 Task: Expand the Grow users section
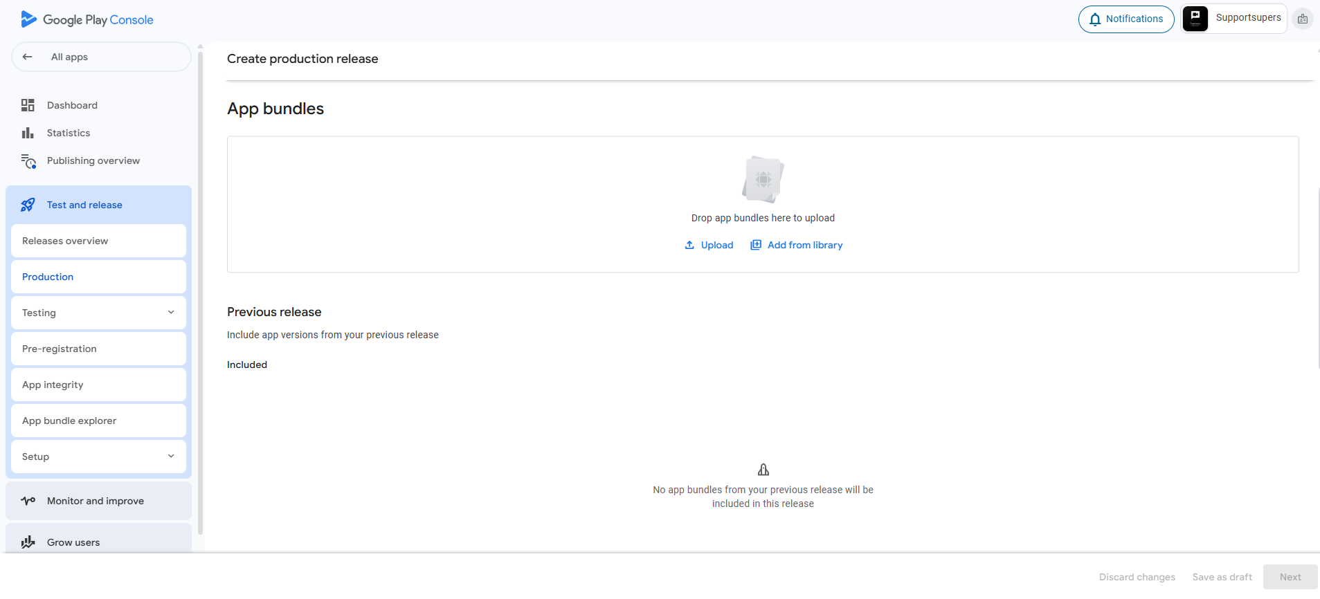point(73,542)
